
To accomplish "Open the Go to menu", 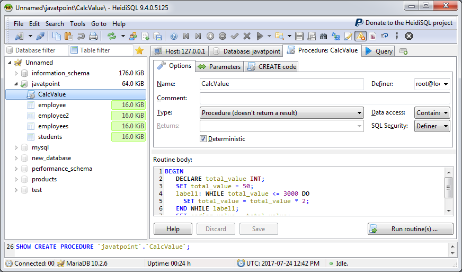I will pyautogui.click(x=99, y=24).
